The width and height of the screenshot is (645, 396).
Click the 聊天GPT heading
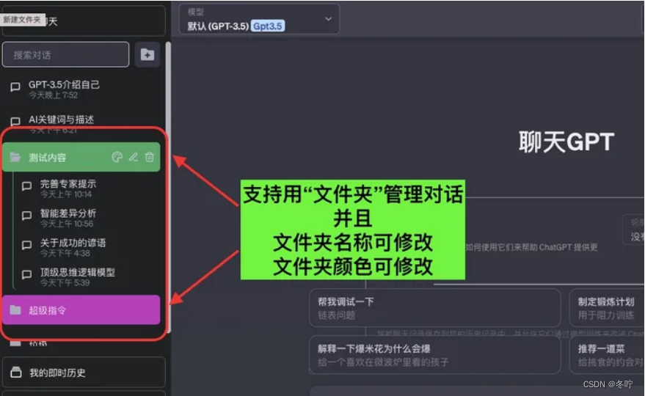[x=566, y=142]
